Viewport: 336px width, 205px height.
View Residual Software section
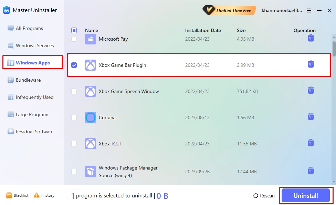click(34, 132)
